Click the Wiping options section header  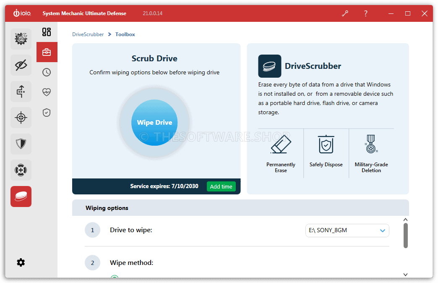tap(240, 208)
